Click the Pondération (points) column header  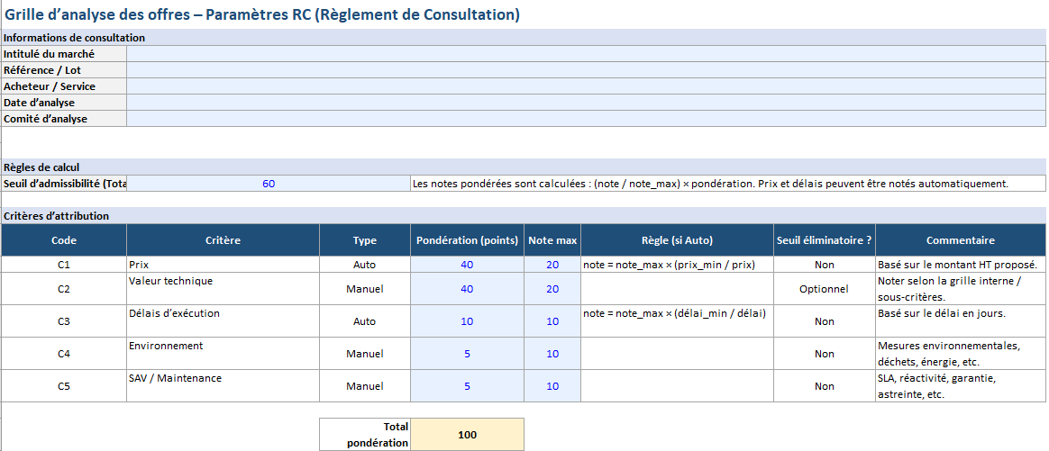pyautogui.click(x=467, y=240)
